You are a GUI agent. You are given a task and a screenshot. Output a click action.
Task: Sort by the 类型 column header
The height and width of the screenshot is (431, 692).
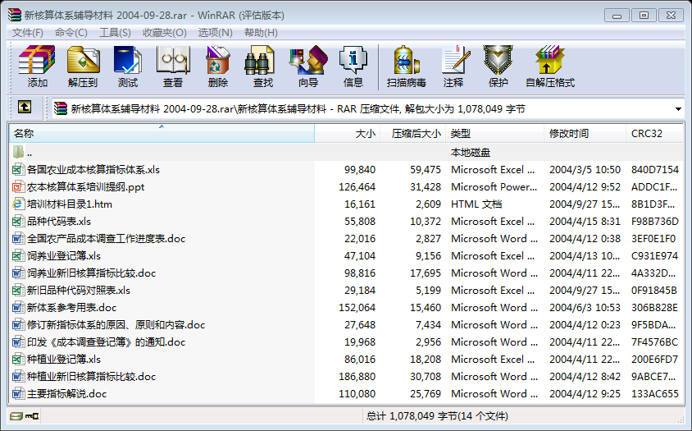point(494,133)
